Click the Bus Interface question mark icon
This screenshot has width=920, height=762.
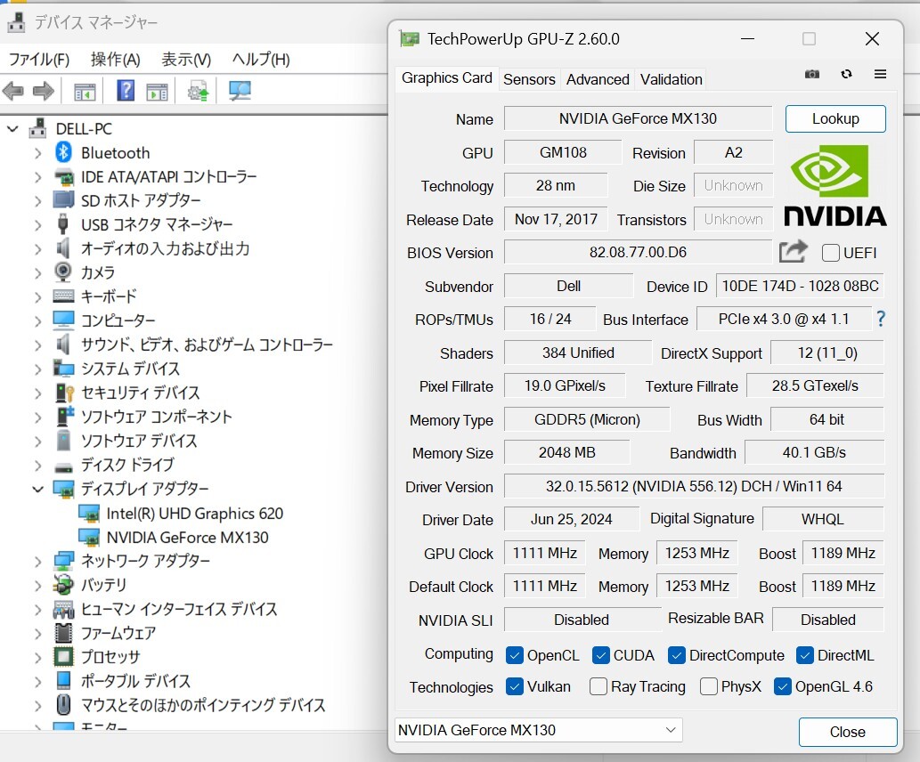pos(881,319)
